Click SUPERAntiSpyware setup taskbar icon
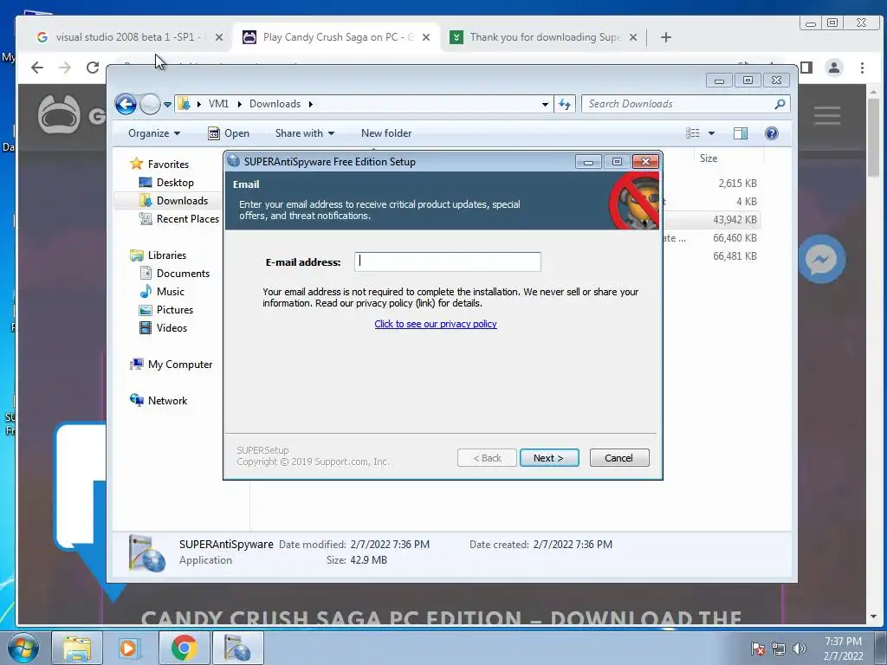 [237, 648]
